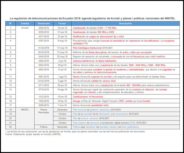Image resolution: width=184 pixels, height=153 pixels.
Task: Select the "Planes Nacionales" cell
Action: (x=43, y=111)
